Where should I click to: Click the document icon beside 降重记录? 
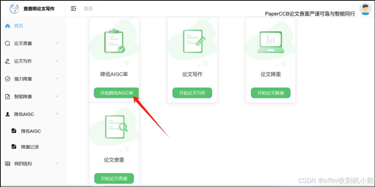click(14, 146)
